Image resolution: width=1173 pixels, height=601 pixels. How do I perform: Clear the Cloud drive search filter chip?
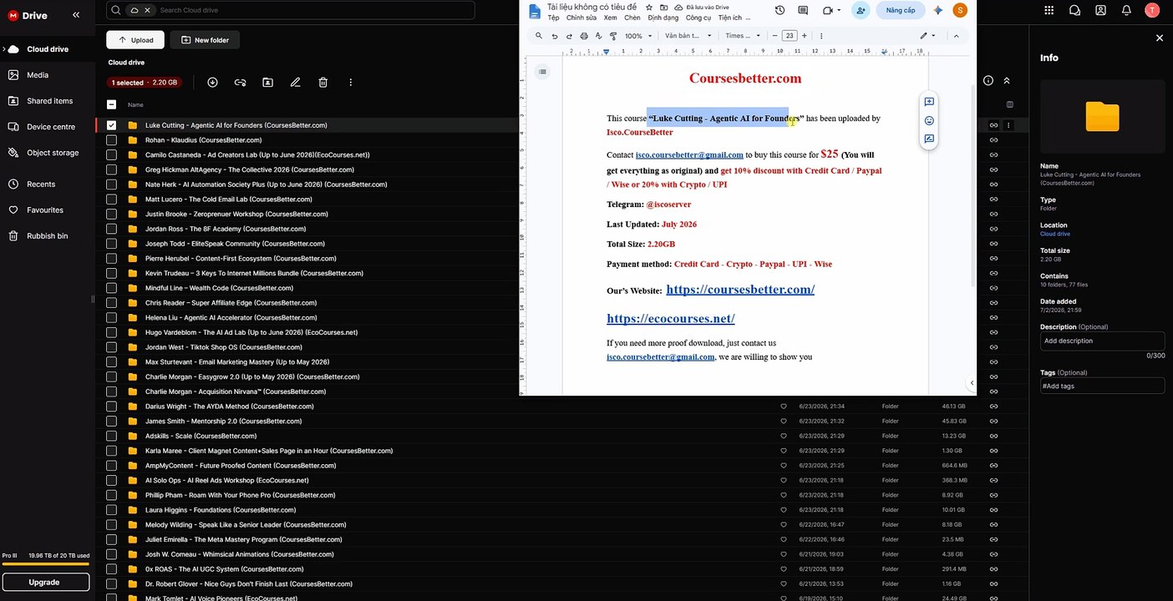pos(148,10)
